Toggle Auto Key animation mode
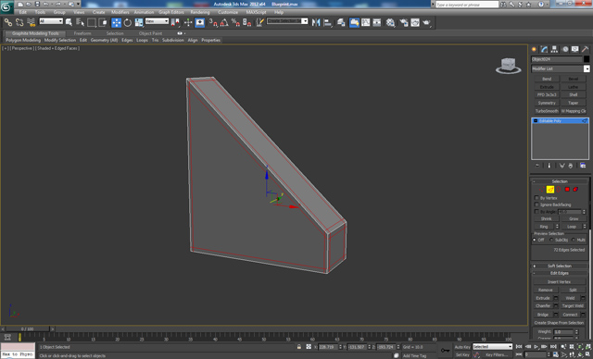 click(462, 347)
